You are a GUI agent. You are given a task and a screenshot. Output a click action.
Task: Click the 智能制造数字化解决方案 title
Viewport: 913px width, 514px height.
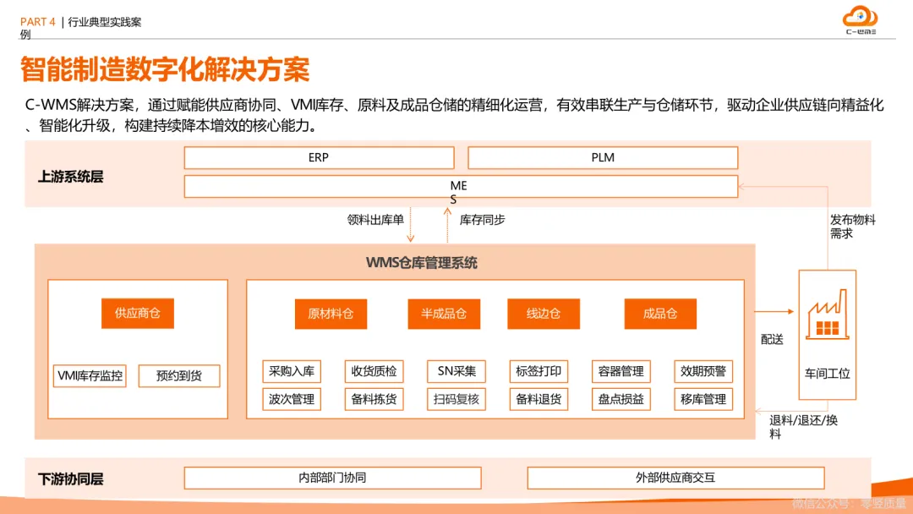165,70
